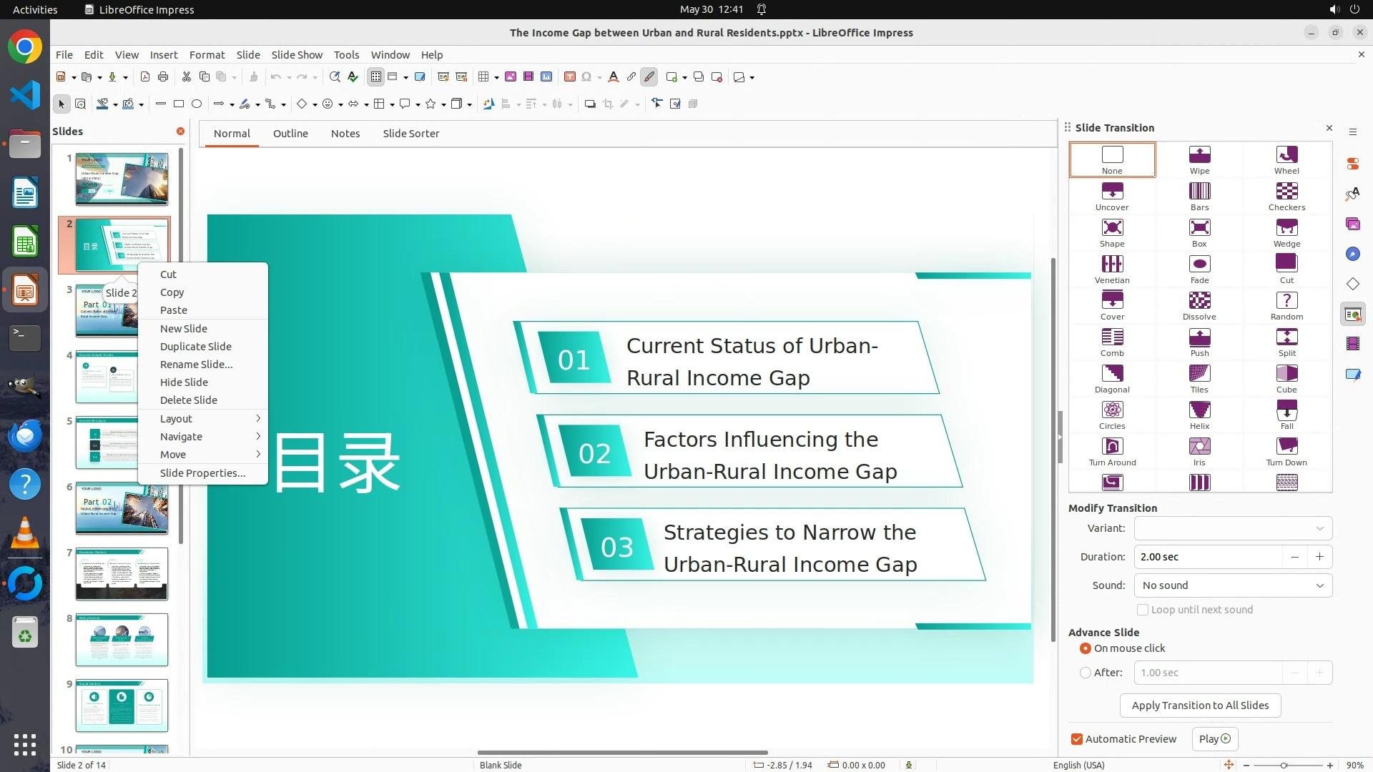Click the print icon in toolbar
This screenshot has height=772, width=1373.
[x=163, y=77]
